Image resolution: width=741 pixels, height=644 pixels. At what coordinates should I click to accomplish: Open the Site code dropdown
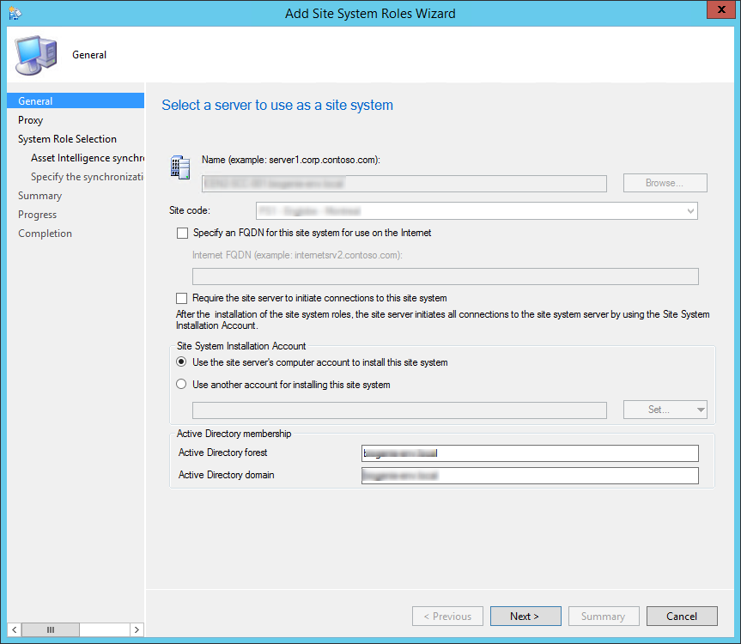691,210
